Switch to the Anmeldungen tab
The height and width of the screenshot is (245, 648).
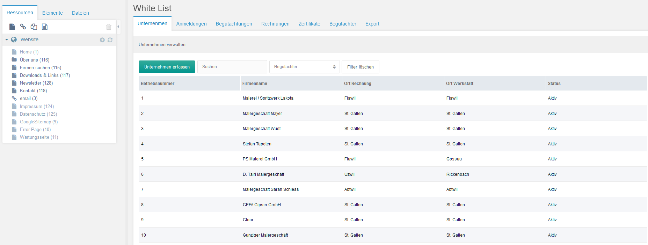[x=191, y=24]
